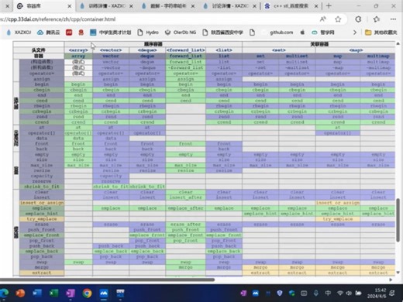Open Word from the taskbar
This screenshot has height=302, width=403.
click(x=37, y=293)
